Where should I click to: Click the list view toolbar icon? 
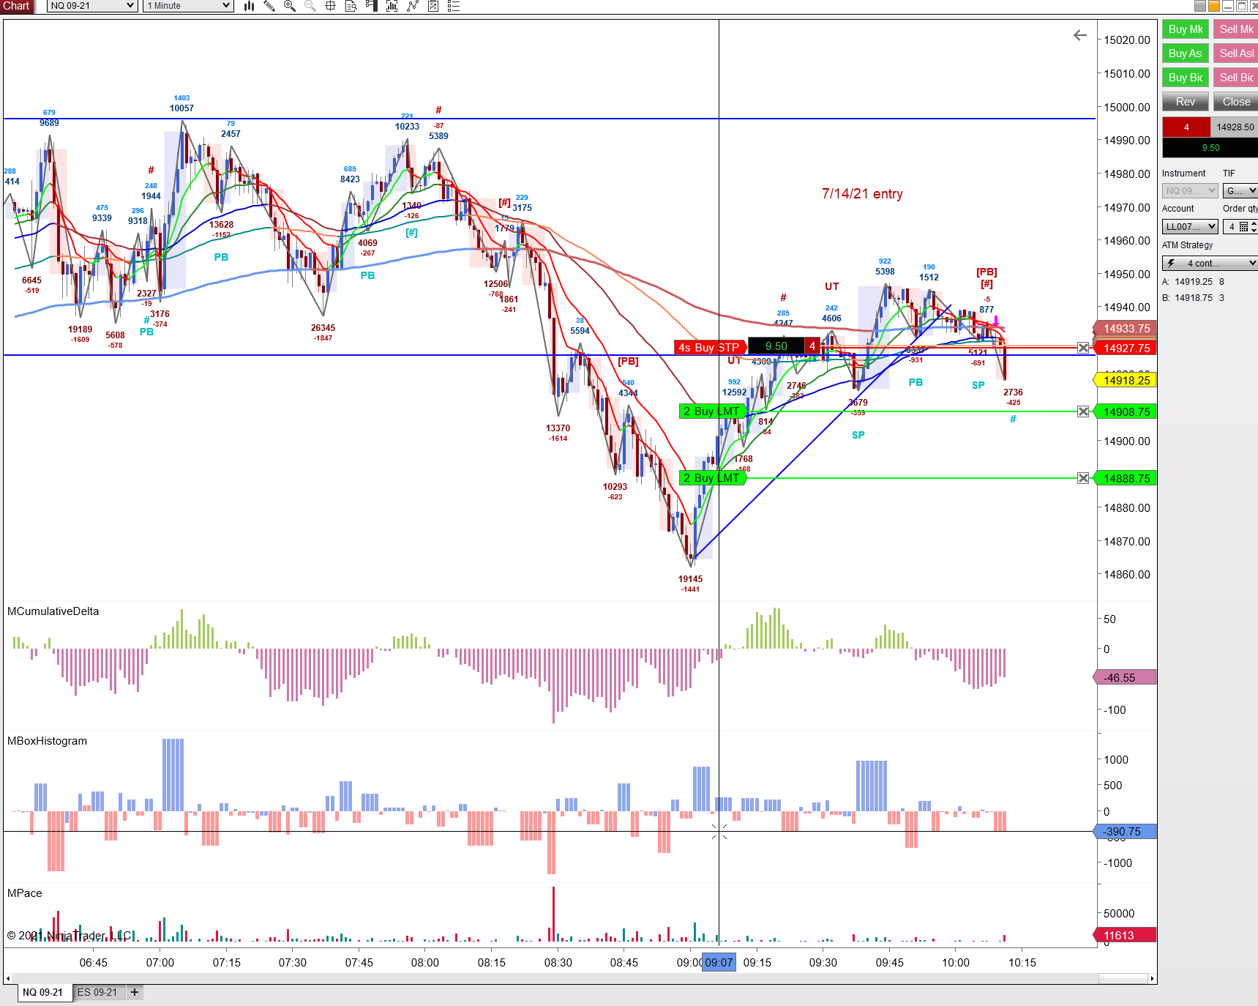(454, 6)
